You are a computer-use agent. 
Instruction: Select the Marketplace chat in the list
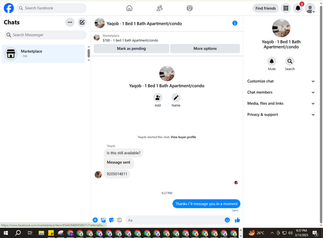[x=43, y=54]
